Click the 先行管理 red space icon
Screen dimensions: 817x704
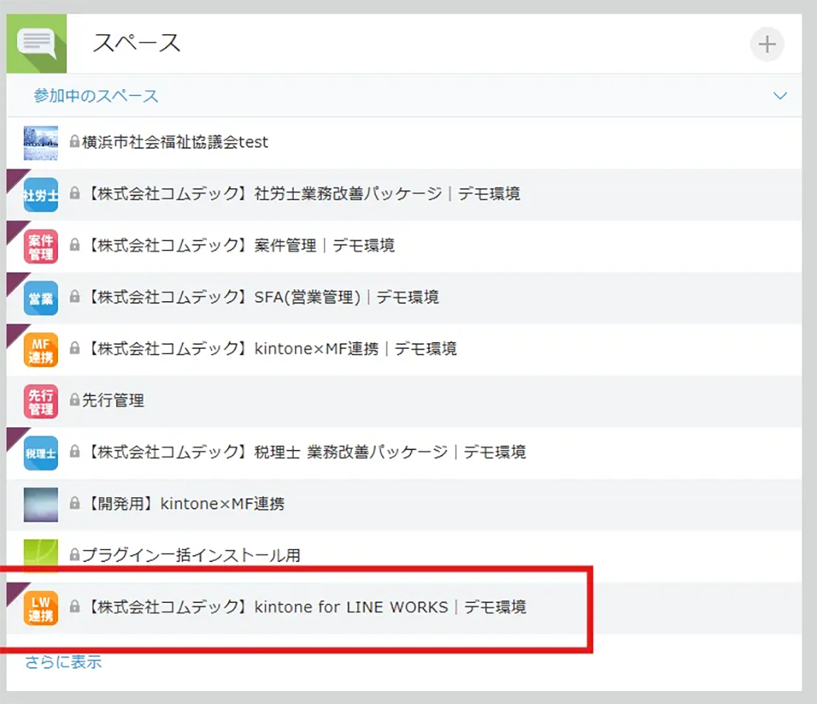coord(41,402)
